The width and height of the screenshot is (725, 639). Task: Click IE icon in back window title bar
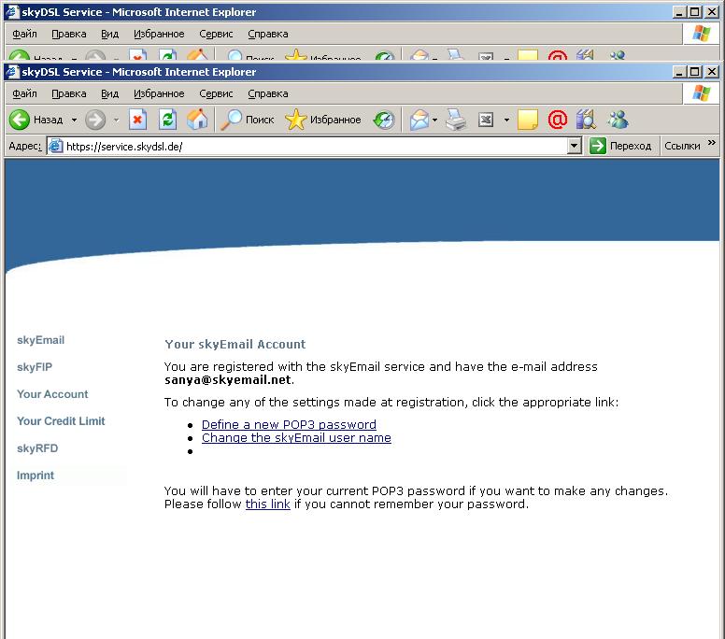pos(12,12)
